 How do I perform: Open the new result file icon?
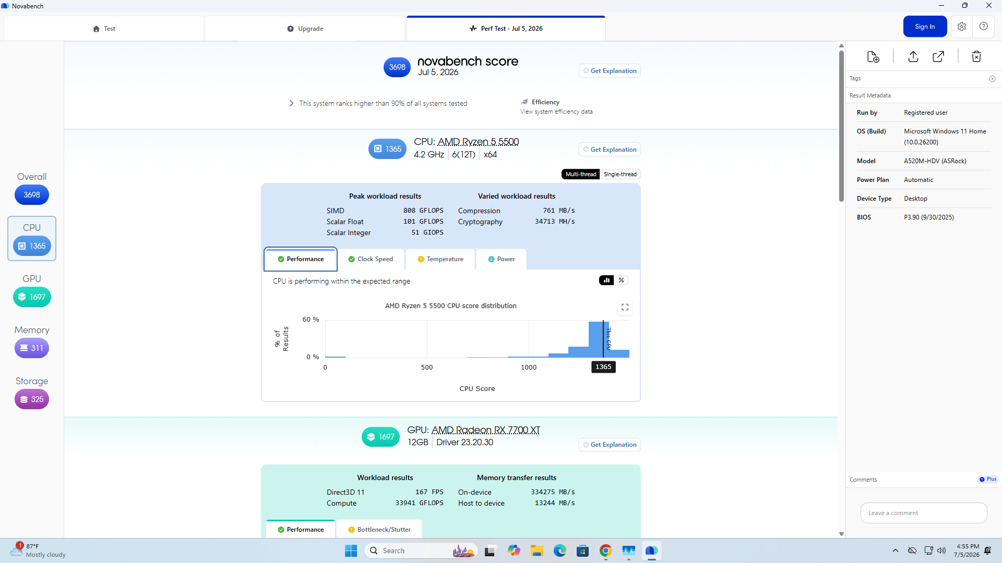pyautogui.click(x=873, y=57)
